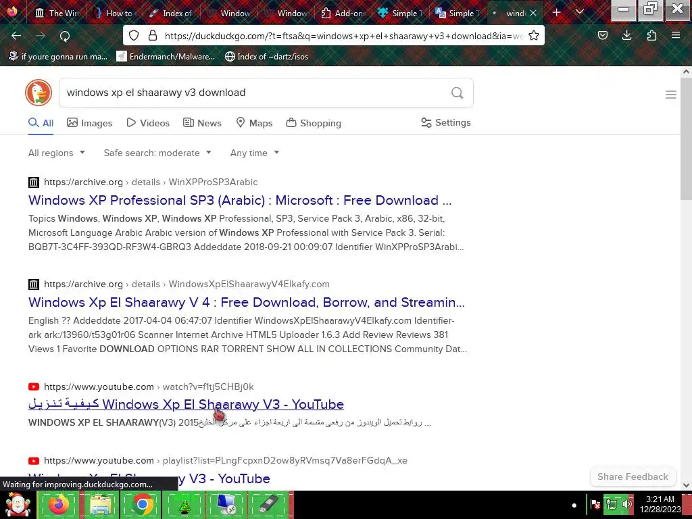This screenshot has width=692, height=519.
Task: Open the Endermanch/Malware bookmark
Action: coord(166,57)
